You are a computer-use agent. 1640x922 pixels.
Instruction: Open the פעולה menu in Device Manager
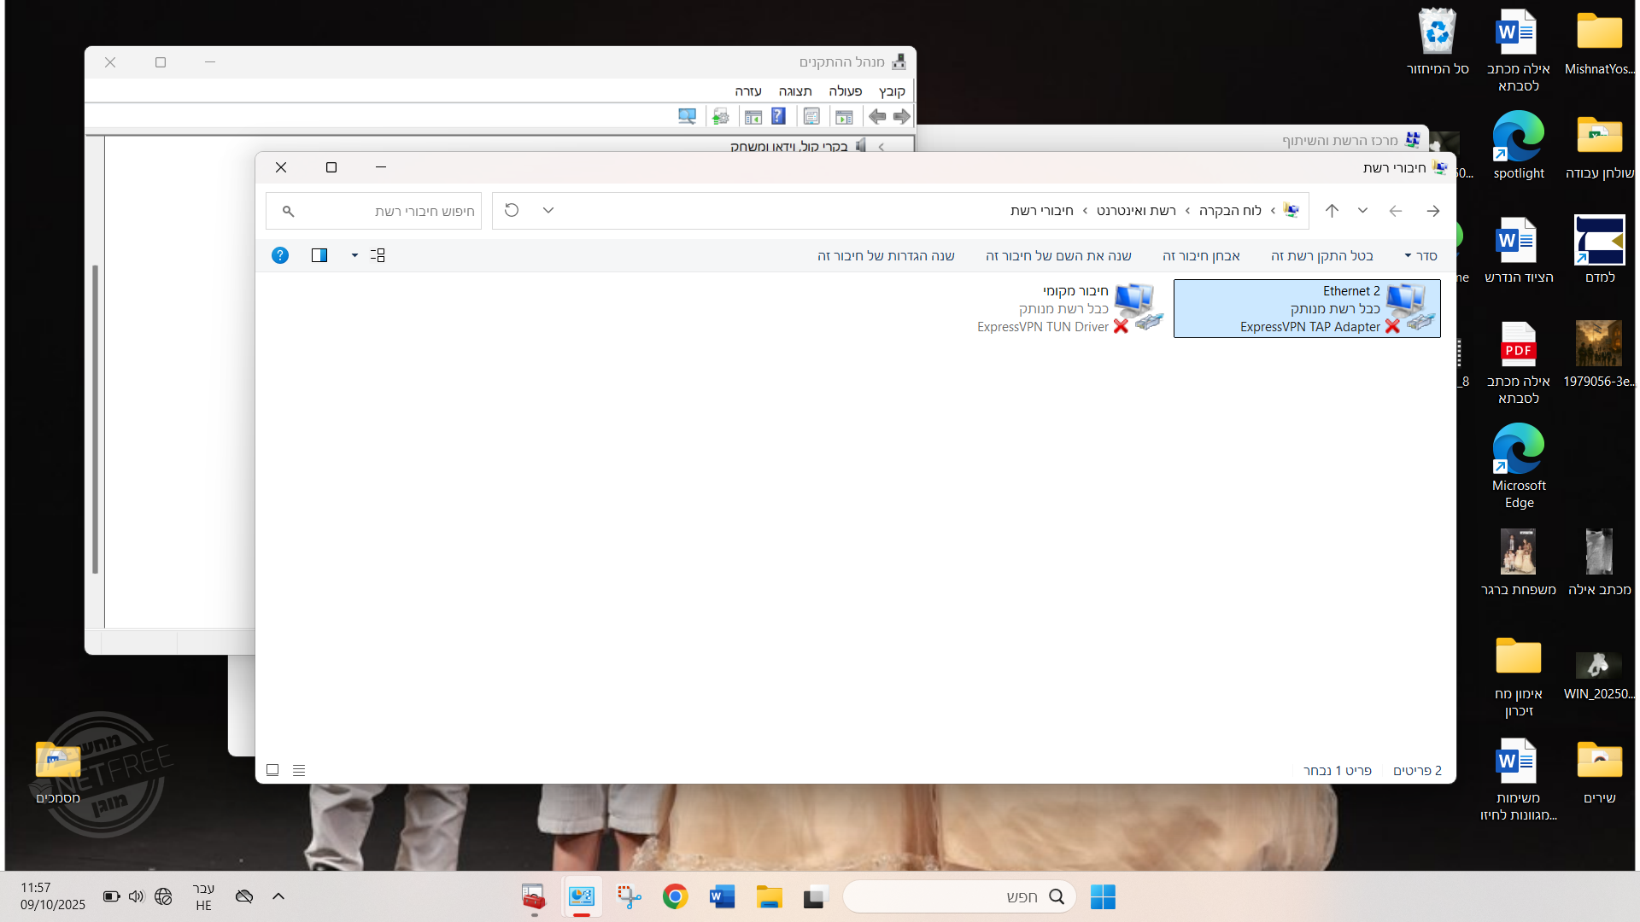point(845,91)
